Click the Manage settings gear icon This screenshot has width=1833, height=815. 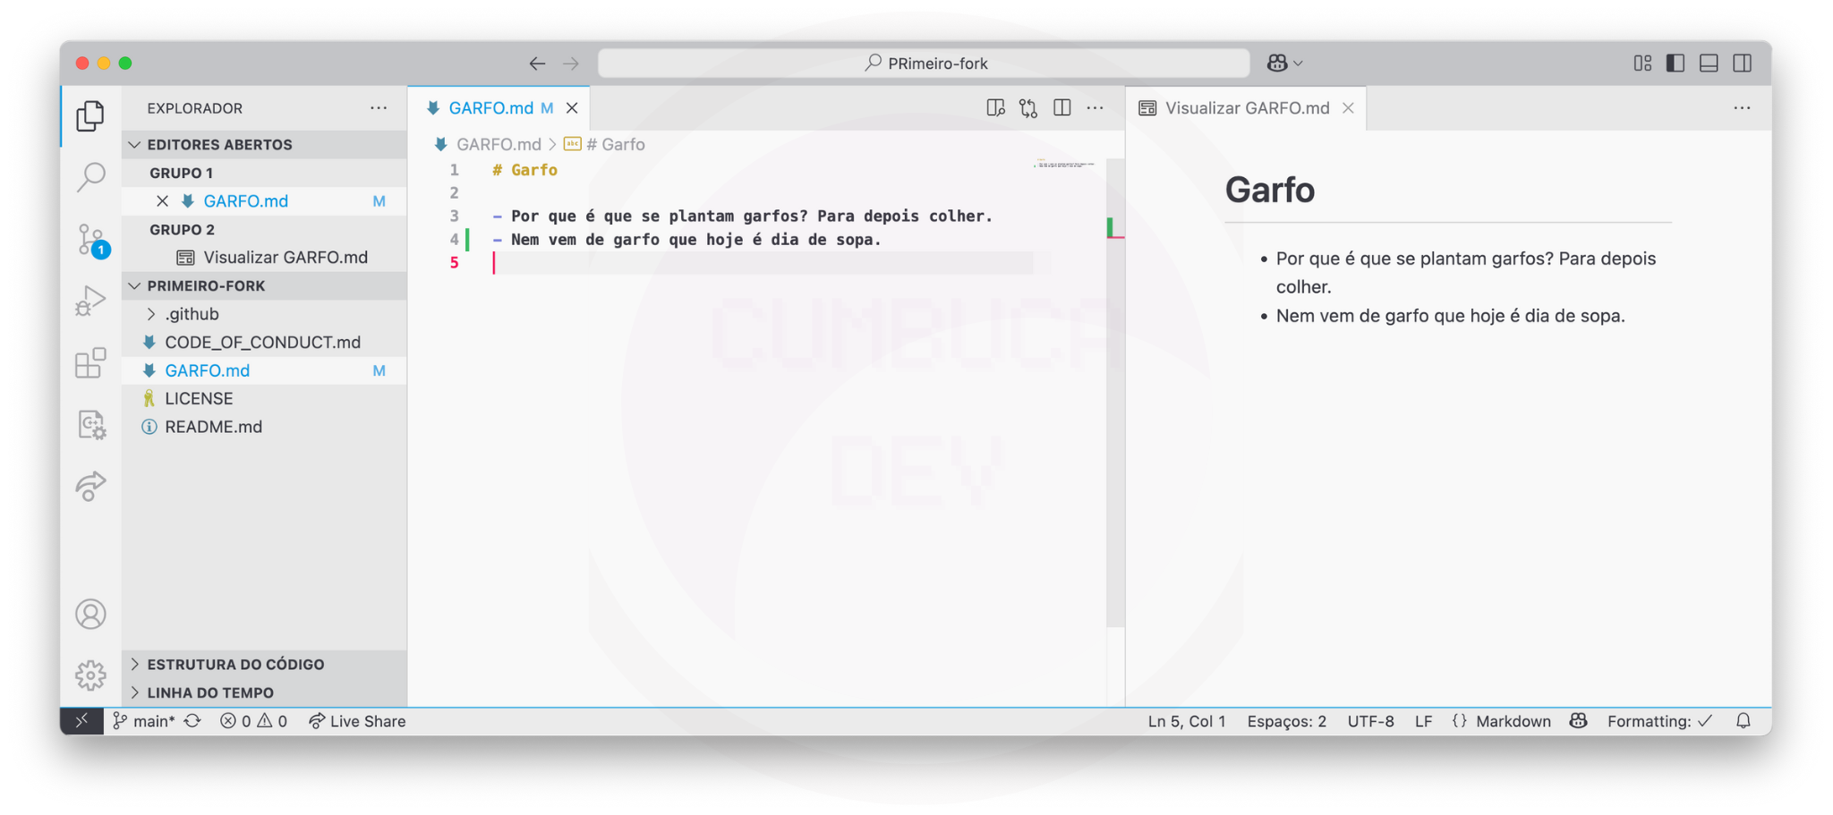[90, 675]
